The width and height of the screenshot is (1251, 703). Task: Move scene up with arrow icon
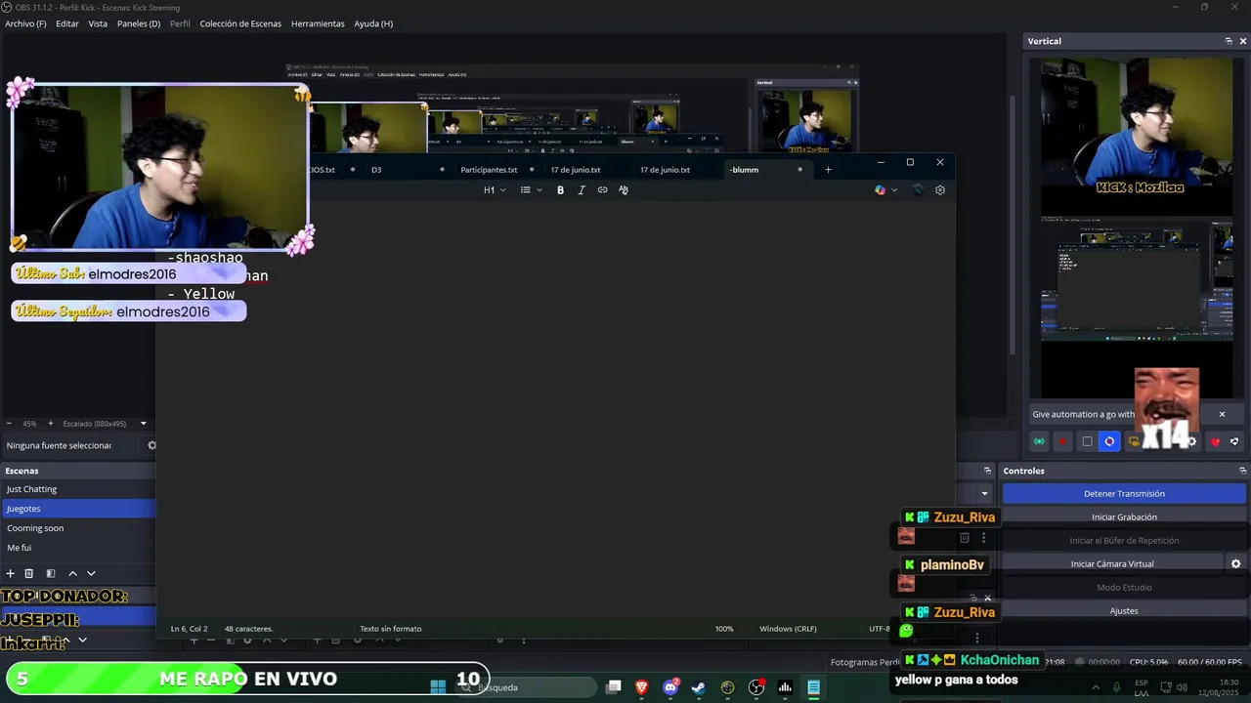coord(72,573)
